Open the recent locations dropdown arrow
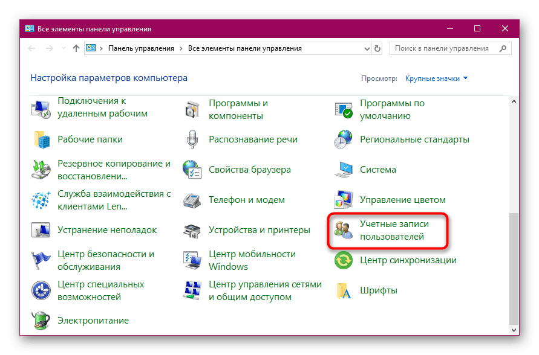 click(64, 48)
